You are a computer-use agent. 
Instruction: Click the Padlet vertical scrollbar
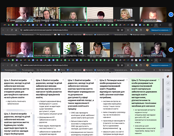click(x=163, y=103)
